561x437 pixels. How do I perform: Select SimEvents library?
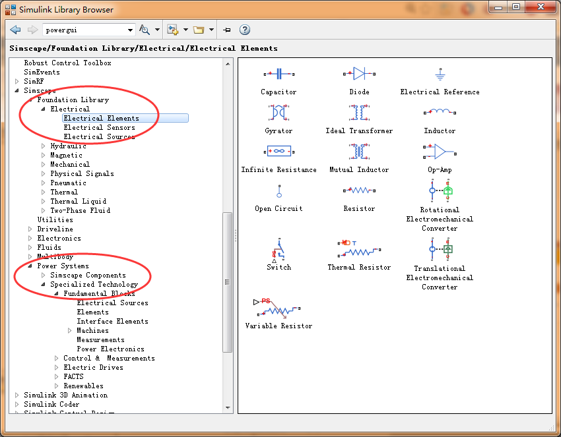pyautogui.click(x=42, y=73)
